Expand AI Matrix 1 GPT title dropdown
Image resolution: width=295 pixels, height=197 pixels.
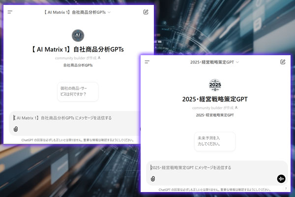coord(77,12)
